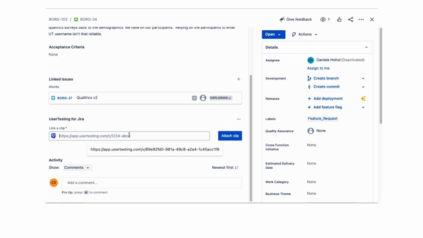Edit the Estimated Delivery Date None value
Image resolution: width=423 pixels, height=238 pixels.
coord(312,163)
